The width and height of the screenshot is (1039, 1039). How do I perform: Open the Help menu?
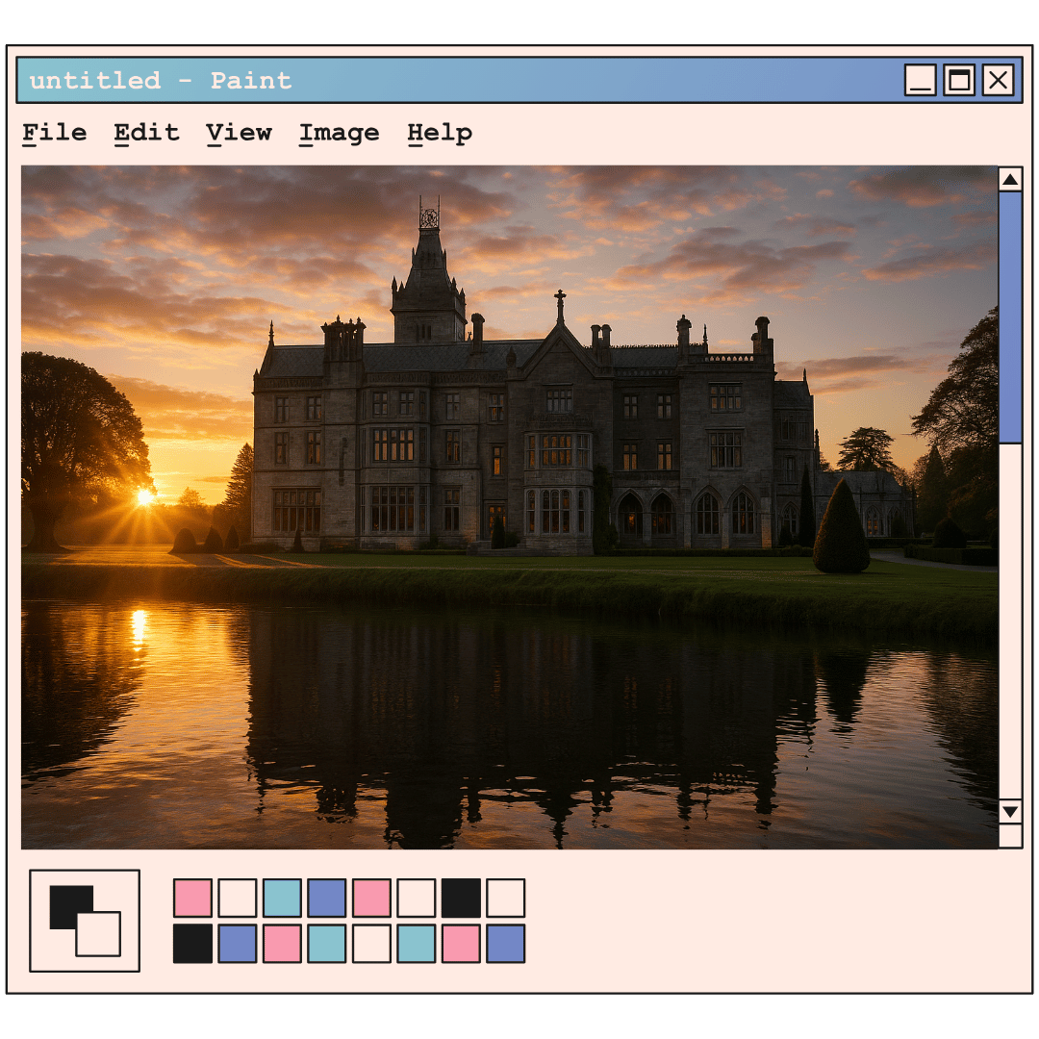tap(440, 134)
